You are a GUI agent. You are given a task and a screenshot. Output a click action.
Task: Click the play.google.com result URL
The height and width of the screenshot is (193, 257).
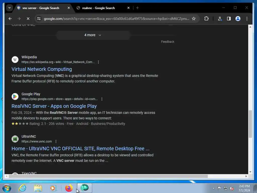60,99
